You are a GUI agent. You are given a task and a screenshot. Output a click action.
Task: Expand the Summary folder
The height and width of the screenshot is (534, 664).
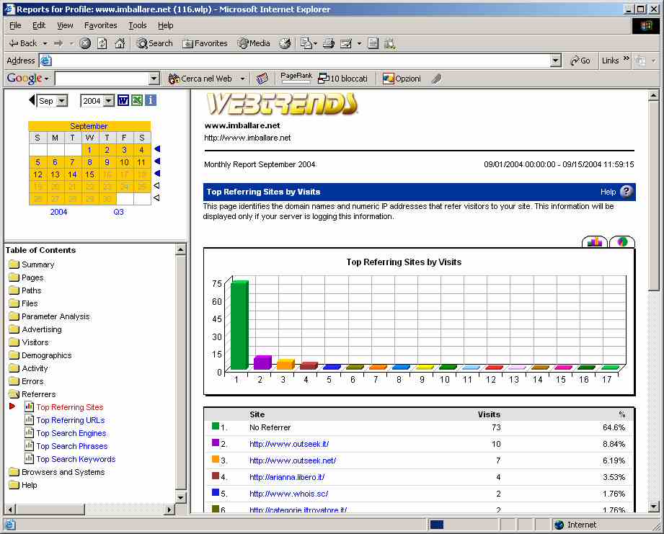click(x=14, y=264)
